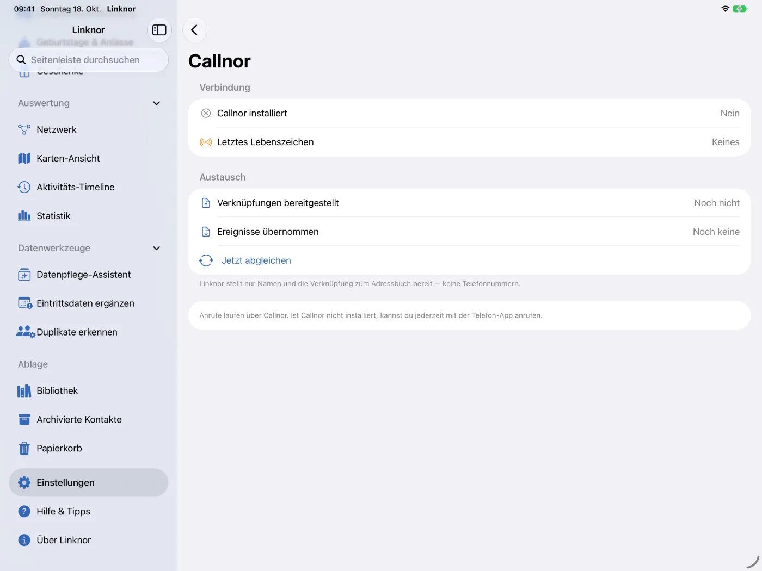
Task: Click the Hilfe & Tipps question icon
Action: (x=24, y=511)
